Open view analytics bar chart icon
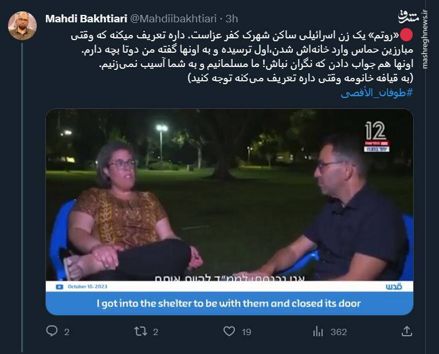This screenshot has width=439, height=354. click(318, 331)
